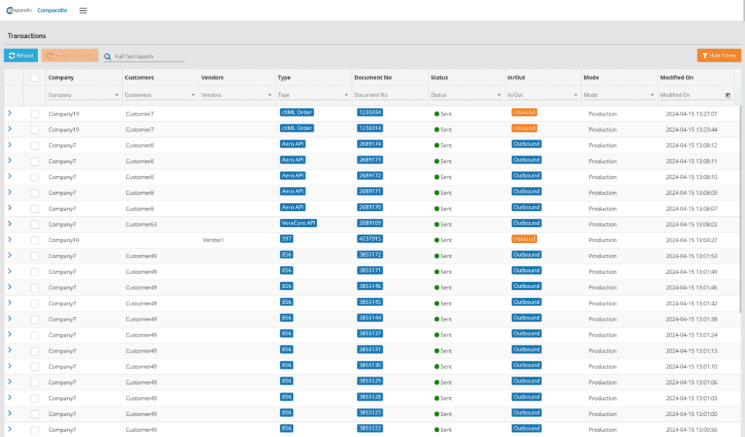Image resolution: width=745 pixels, height=437 pixels.
Task: Click the search magnifier icon
Action: point(108,57)
